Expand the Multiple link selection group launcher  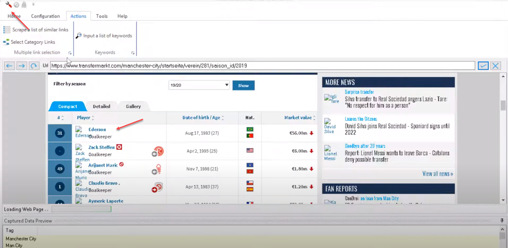pos(70,53)
